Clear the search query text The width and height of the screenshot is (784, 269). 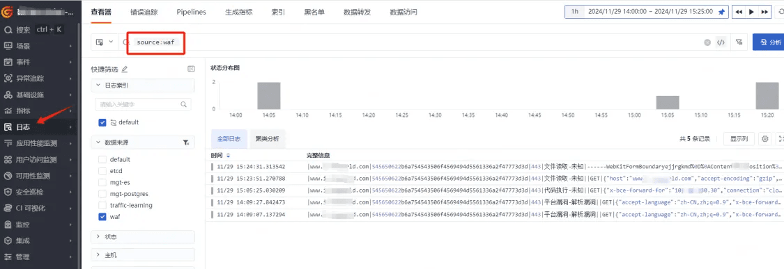[707, 43]
